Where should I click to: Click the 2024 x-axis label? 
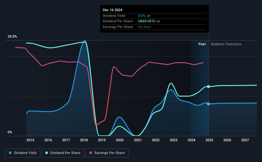click(191, 140)
